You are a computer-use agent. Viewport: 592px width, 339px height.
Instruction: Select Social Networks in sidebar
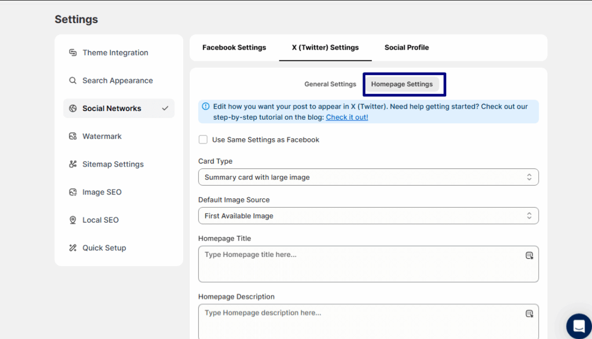119,108
